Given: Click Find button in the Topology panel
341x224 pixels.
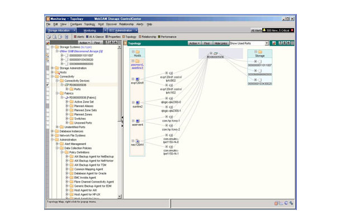Looking at the screenshot, I should tap(207, 43).
